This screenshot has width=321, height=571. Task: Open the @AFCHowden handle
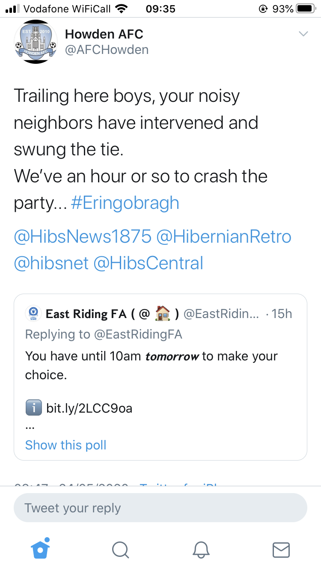[x=107, y=50]
